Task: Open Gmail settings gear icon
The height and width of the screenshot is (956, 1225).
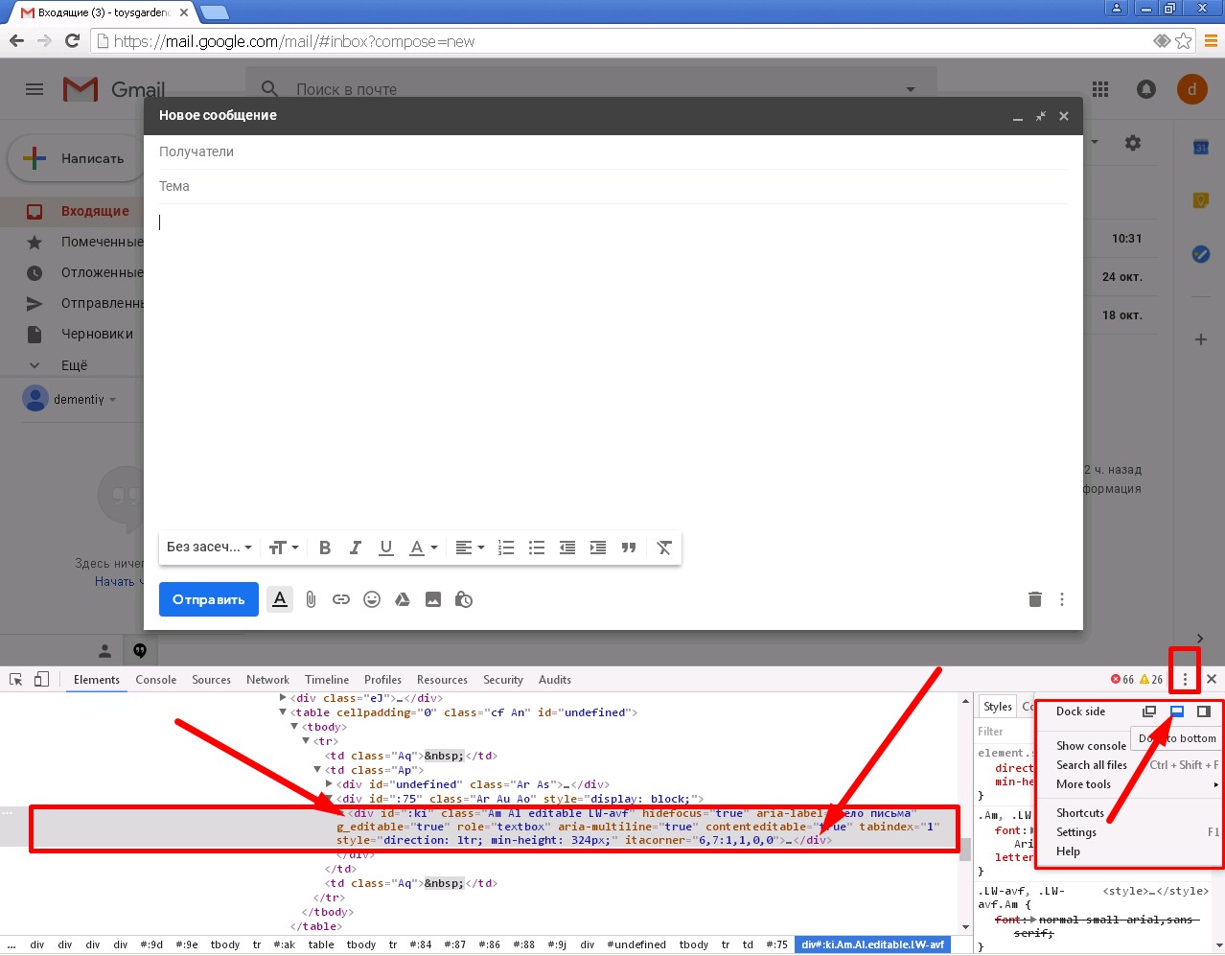Action: tap(1133, 143)
